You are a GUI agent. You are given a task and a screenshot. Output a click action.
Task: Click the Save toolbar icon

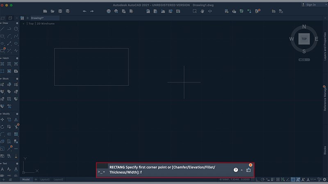click(x=60, y=11)
